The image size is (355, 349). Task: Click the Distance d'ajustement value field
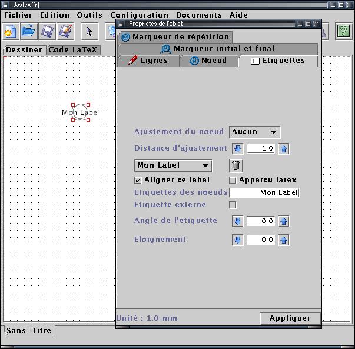click(261, 149)
